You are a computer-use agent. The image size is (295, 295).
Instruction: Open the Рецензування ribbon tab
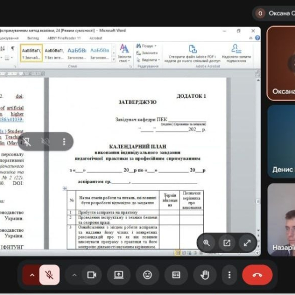(9, 38)
